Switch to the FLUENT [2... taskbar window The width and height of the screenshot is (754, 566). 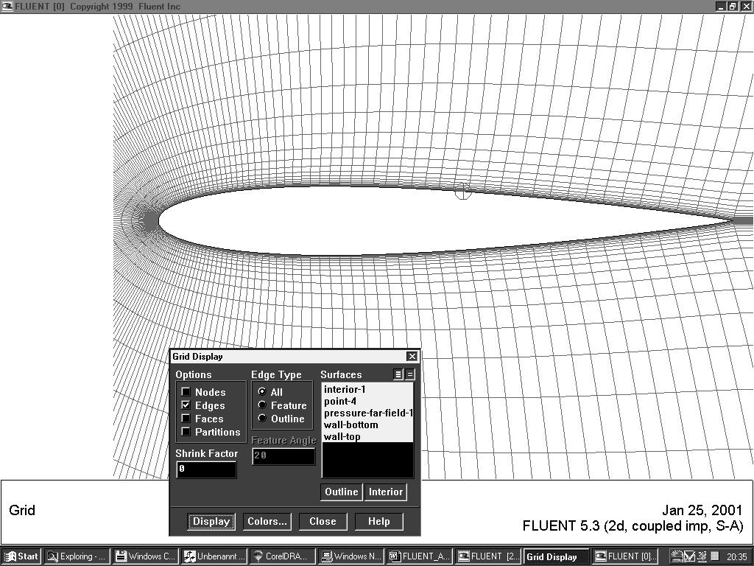[x=489, y=556]
